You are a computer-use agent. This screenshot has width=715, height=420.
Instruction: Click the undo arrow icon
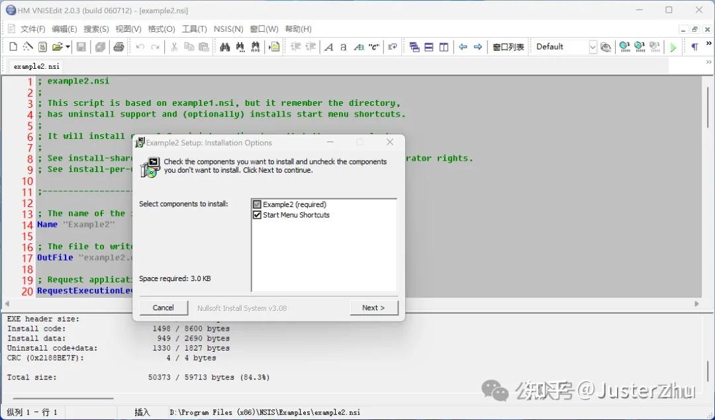pos(140,47)
